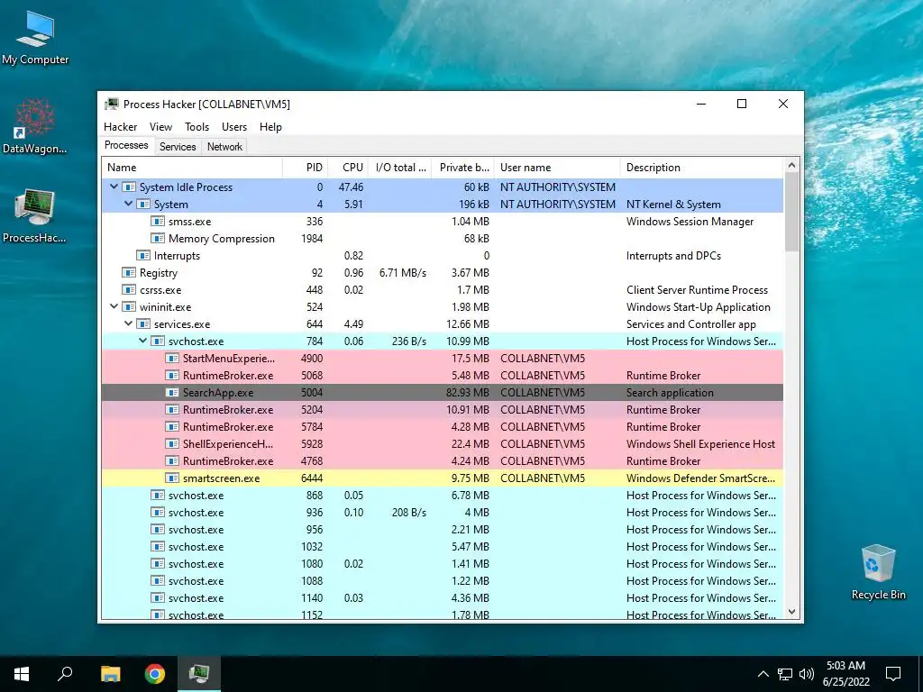Viewport: 923px width, 692px height.
Task: Click the Registry process icon
Action: (128, 272)
